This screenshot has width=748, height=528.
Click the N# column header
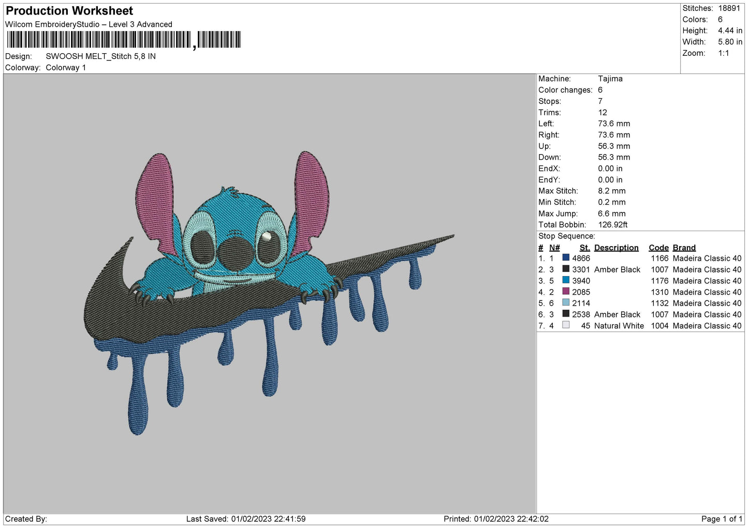[x=554, y=248]
